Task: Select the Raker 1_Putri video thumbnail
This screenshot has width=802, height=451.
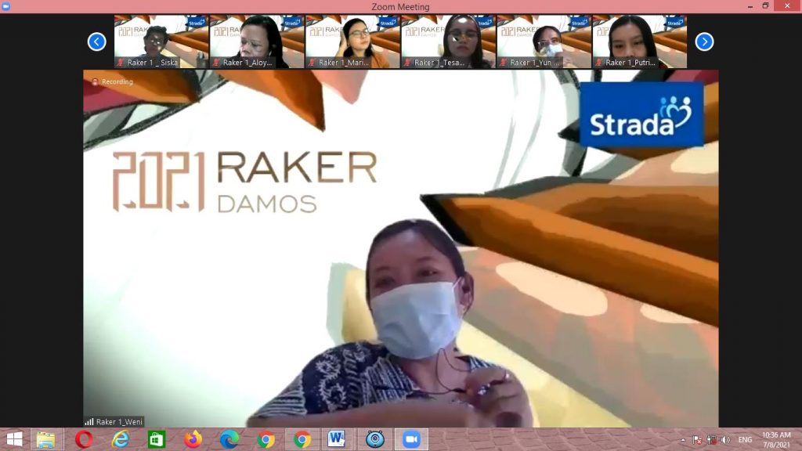Action: click(x=639, y=41)
